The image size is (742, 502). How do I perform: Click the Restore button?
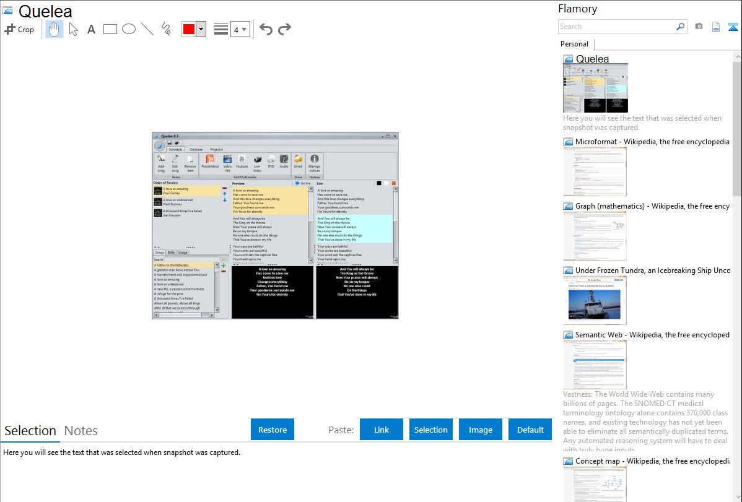[x=273, y=430]
